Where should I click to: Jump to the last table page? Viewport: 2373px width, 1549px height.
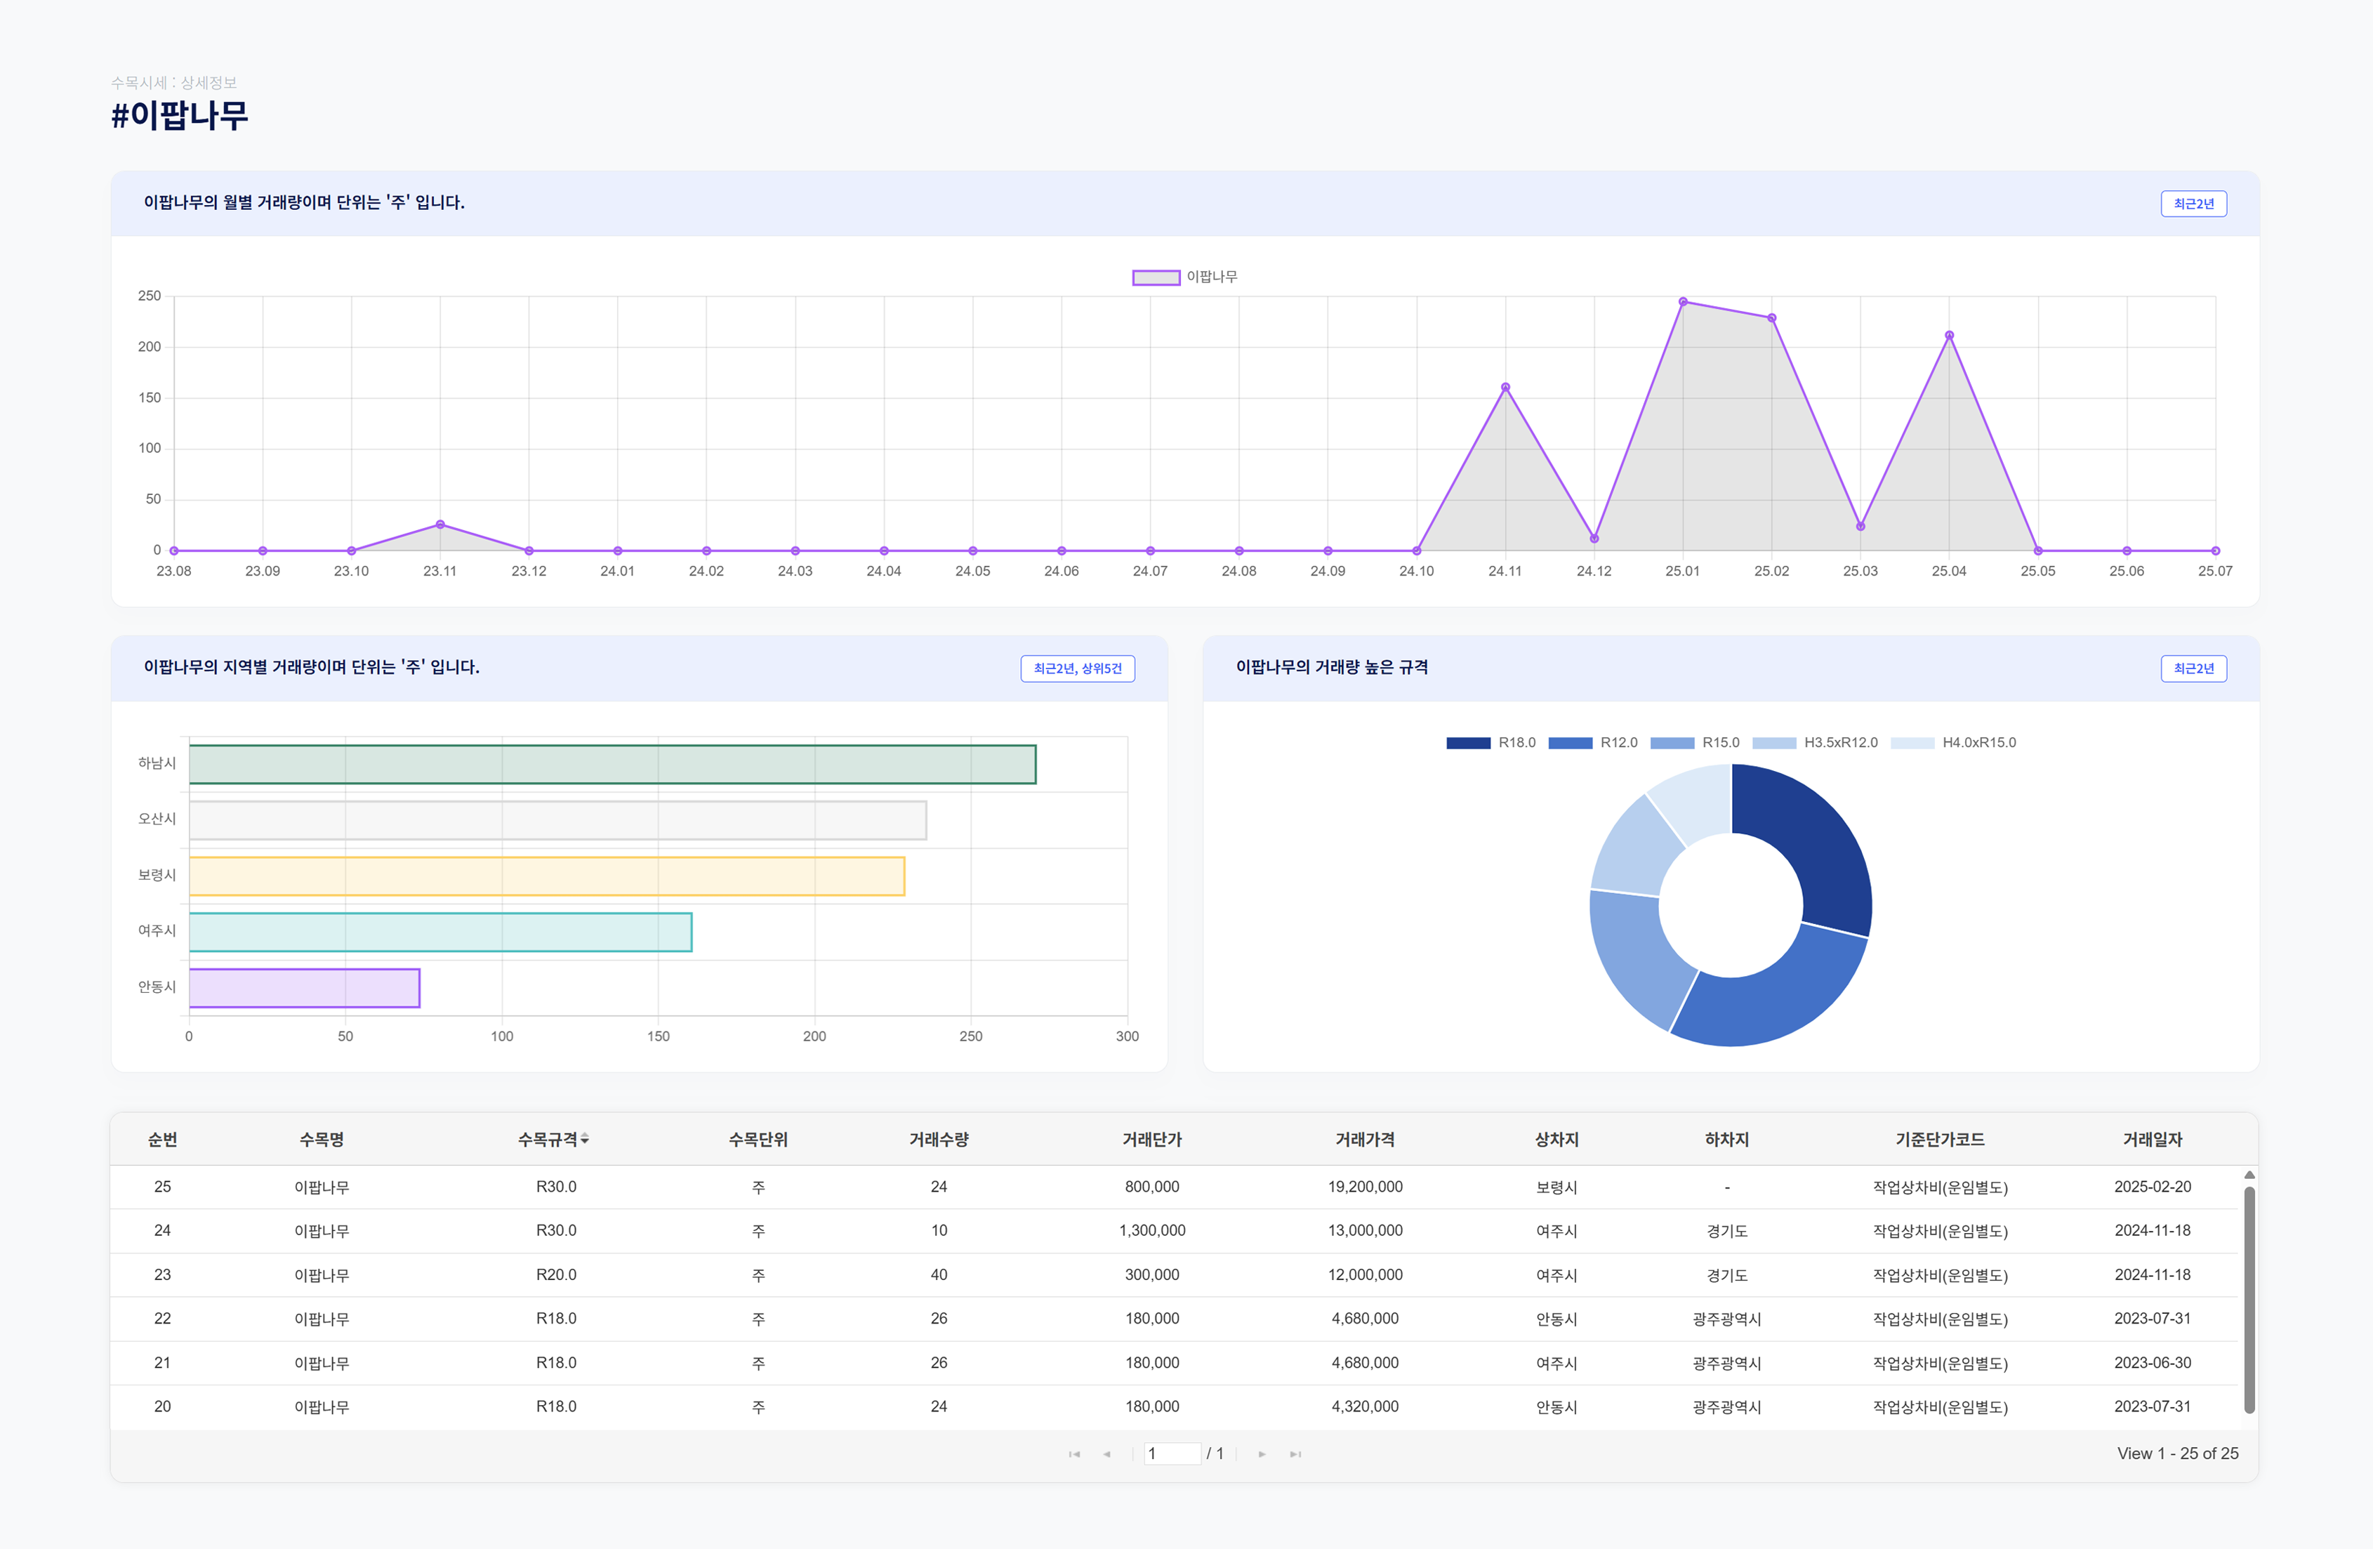coord(1295,1454)
